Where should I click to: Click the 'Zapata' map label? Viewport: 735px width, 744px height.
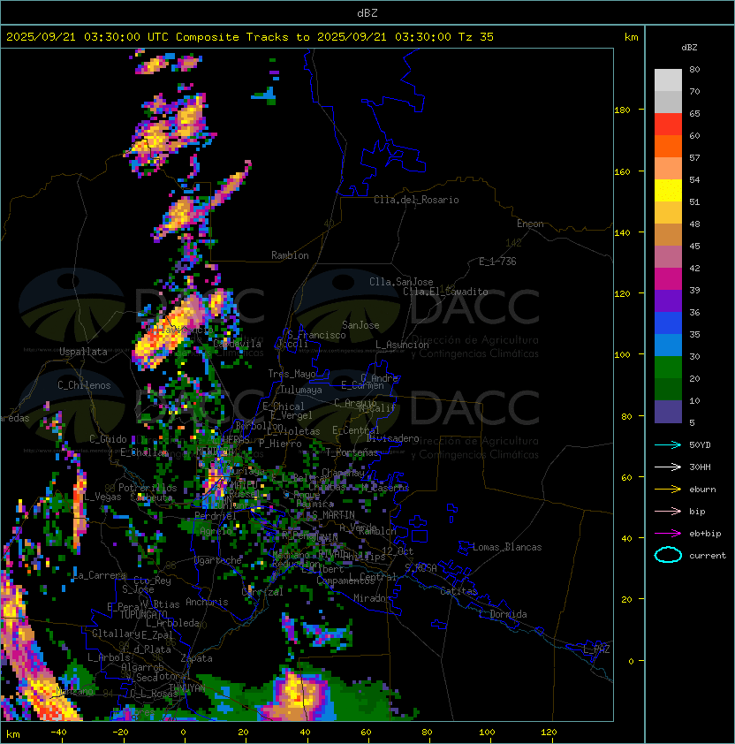pyautogui.click(x=196, y=658)
